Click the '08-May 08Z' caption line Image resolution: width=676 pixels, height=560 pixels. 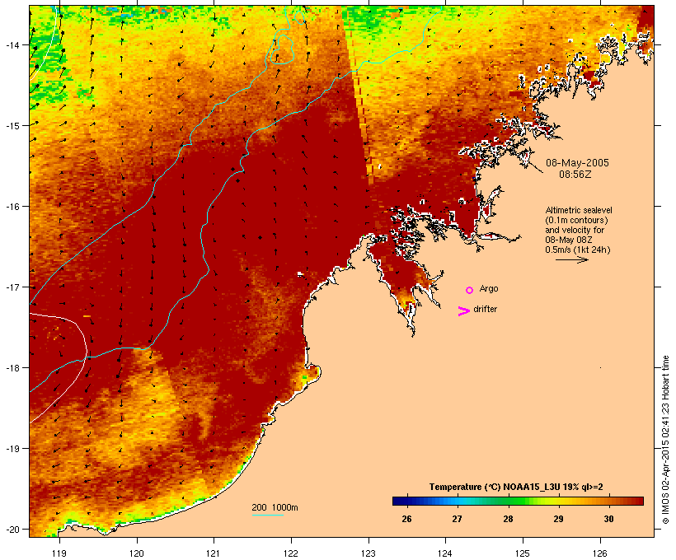point(569,240)
